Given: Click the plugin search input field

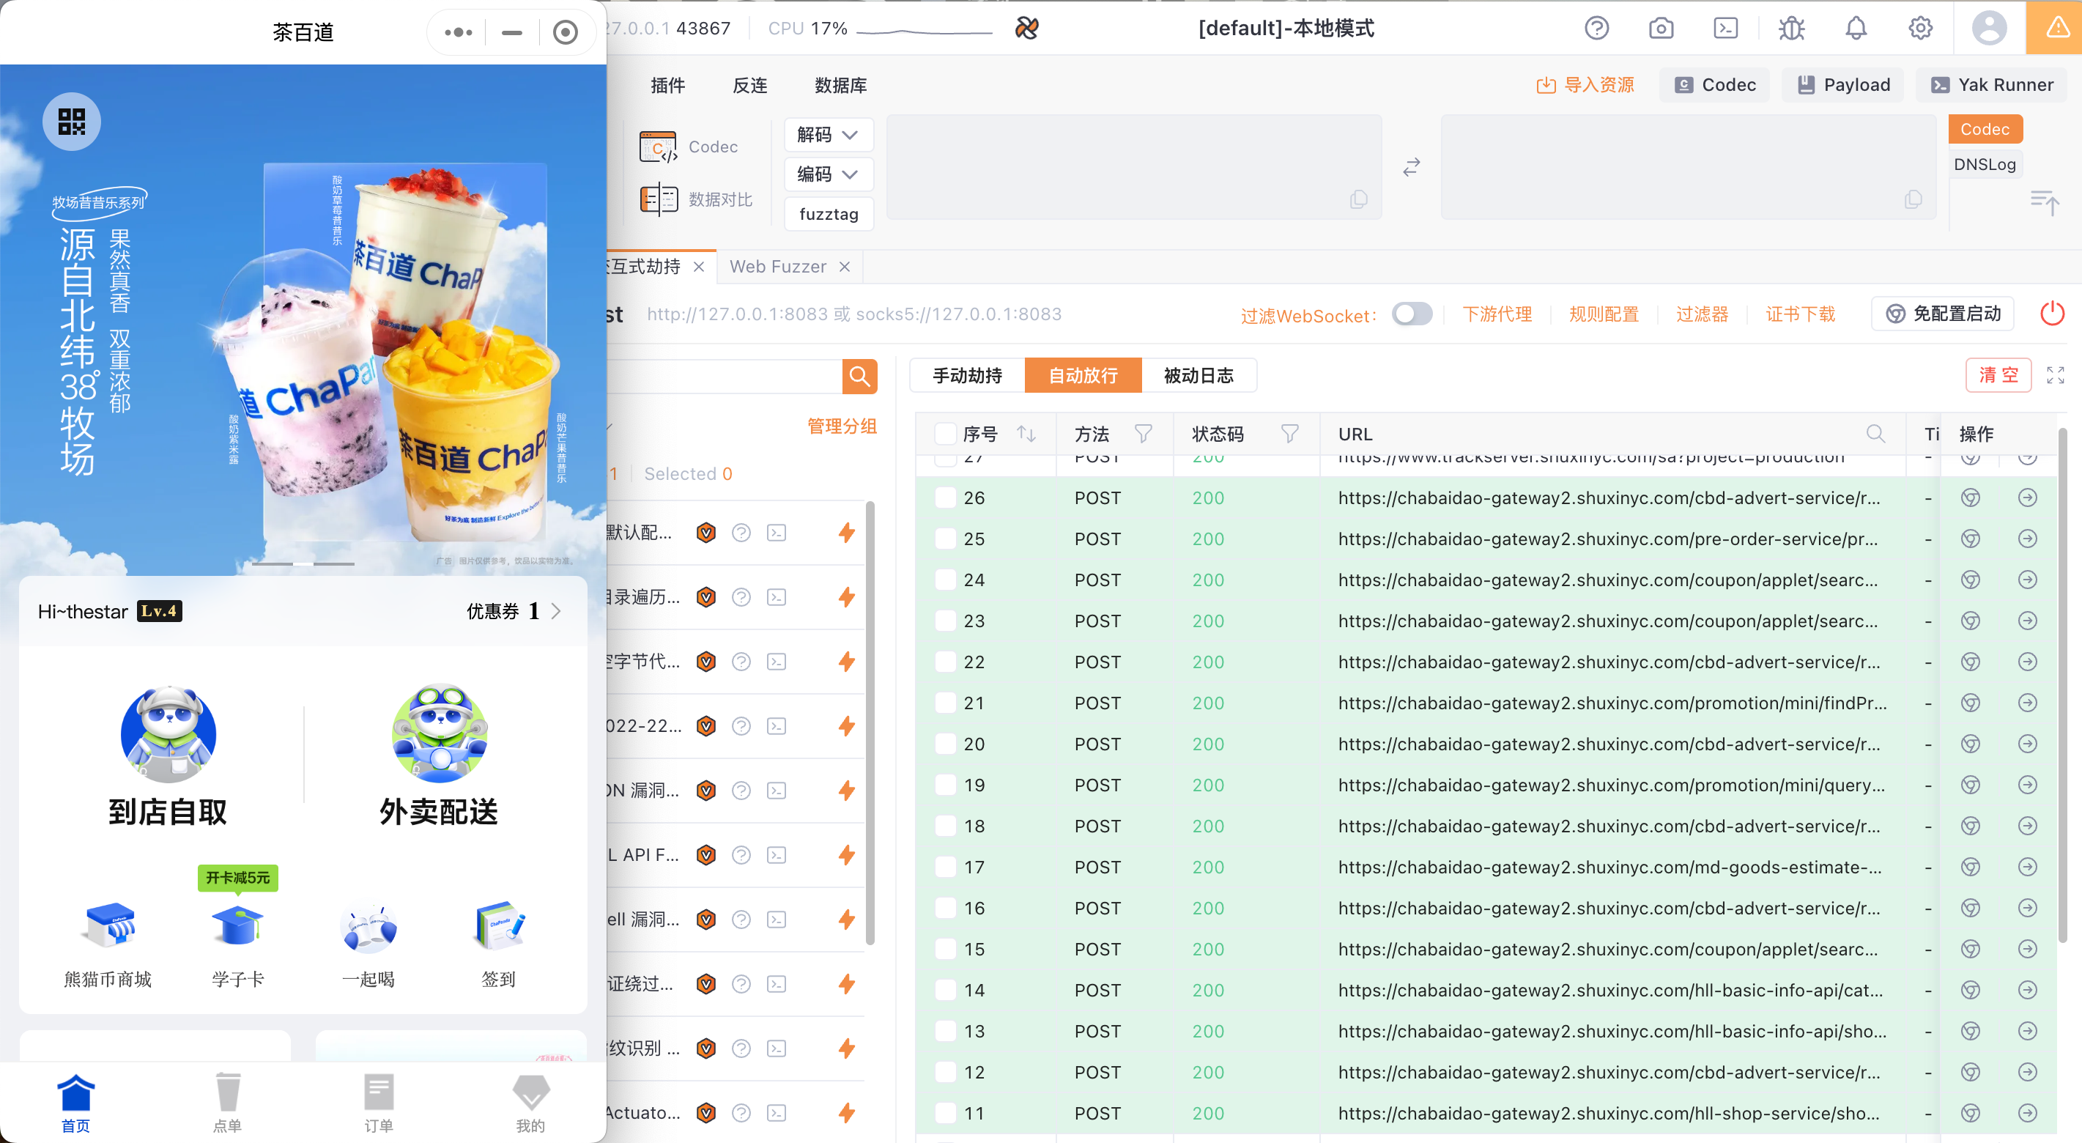Looking at the screenshot, I should (723, 377).
